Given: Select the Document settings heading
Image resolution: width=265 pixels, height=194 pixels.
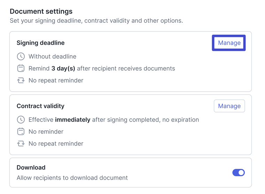Looking at the screenshot, I should click(41, 11).
